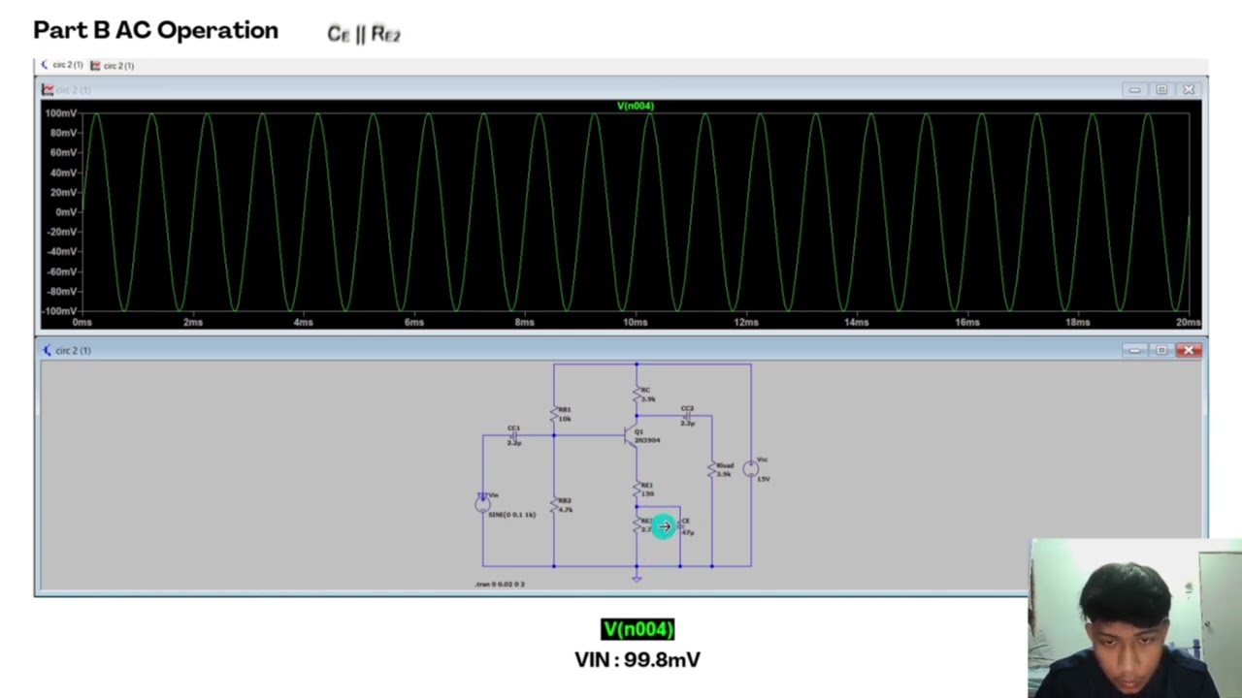This screenshot has height=698, width=1242.
Task: Switch to the circ 2 (1) waveform tab
Action: (x=113, y=65)
